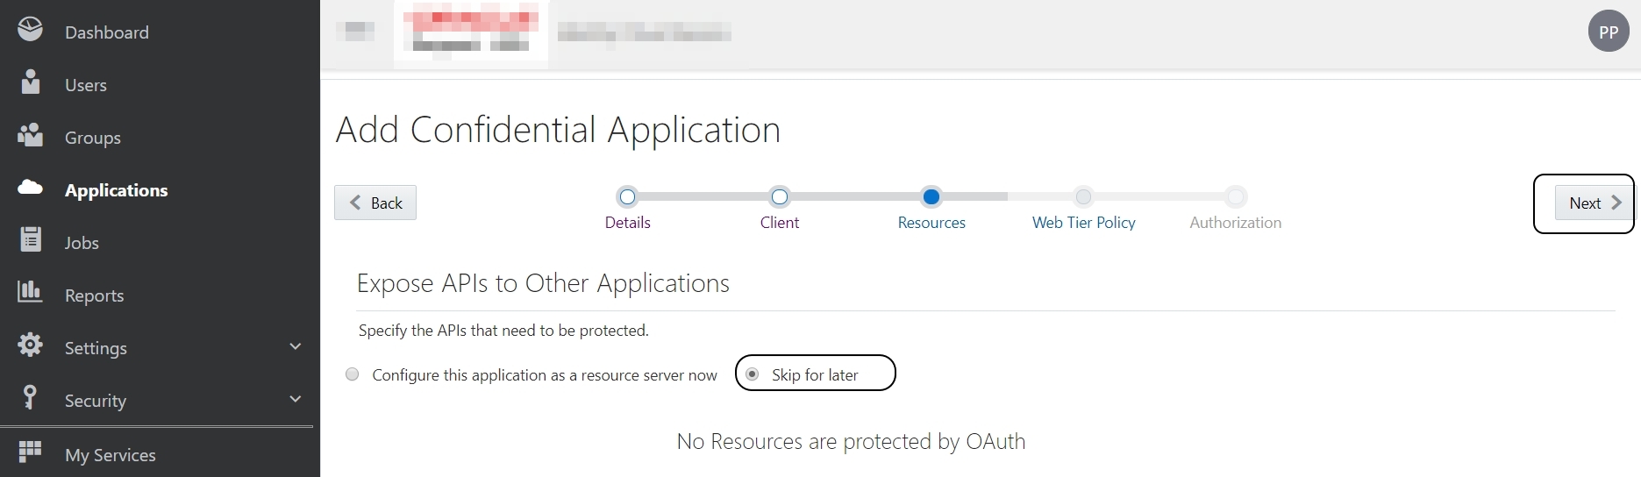Click the Groups people icon

[x=30, y=135]
